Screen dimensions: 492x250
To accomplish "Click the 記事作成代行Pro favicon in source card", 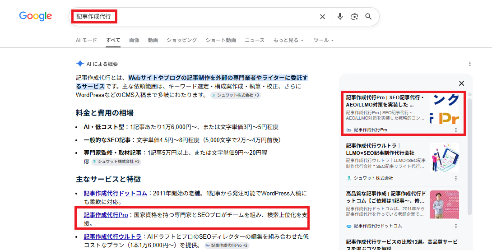I will tap(348, 130).
